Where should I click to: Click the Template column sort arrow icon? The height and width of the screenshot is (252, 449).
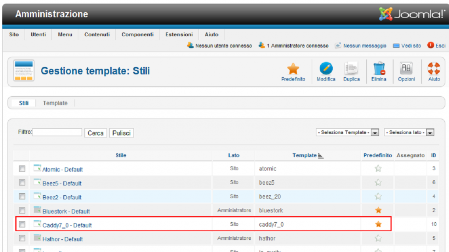tap(321, 156)
